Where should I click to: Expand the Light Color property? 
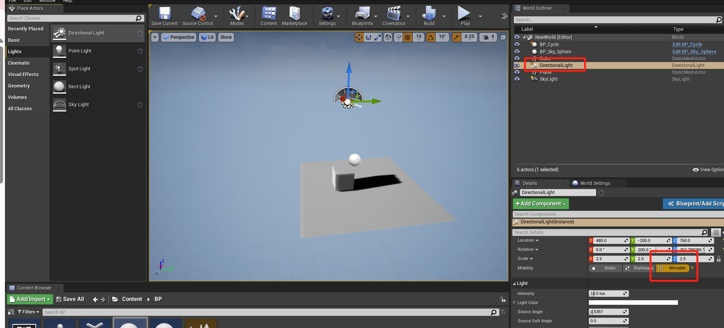pyautogui.click(x=515, y=303)
